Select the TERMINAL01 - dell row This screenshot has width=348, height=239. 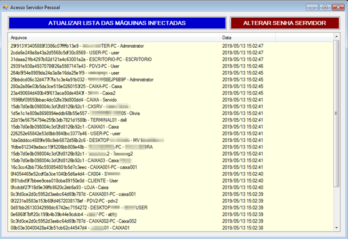click(x=170, y=120)
